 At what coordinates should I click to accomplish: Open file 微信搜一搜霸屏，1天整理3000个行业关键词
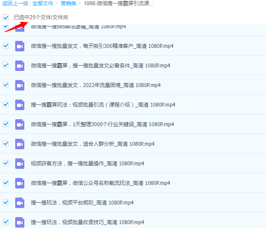(102, 124)
